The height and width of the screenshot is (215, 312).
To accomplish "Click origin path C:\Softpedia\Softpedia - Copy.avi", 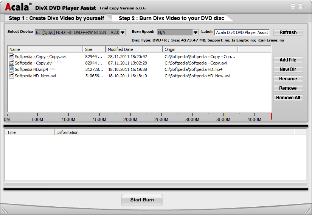I will point(196,63).
